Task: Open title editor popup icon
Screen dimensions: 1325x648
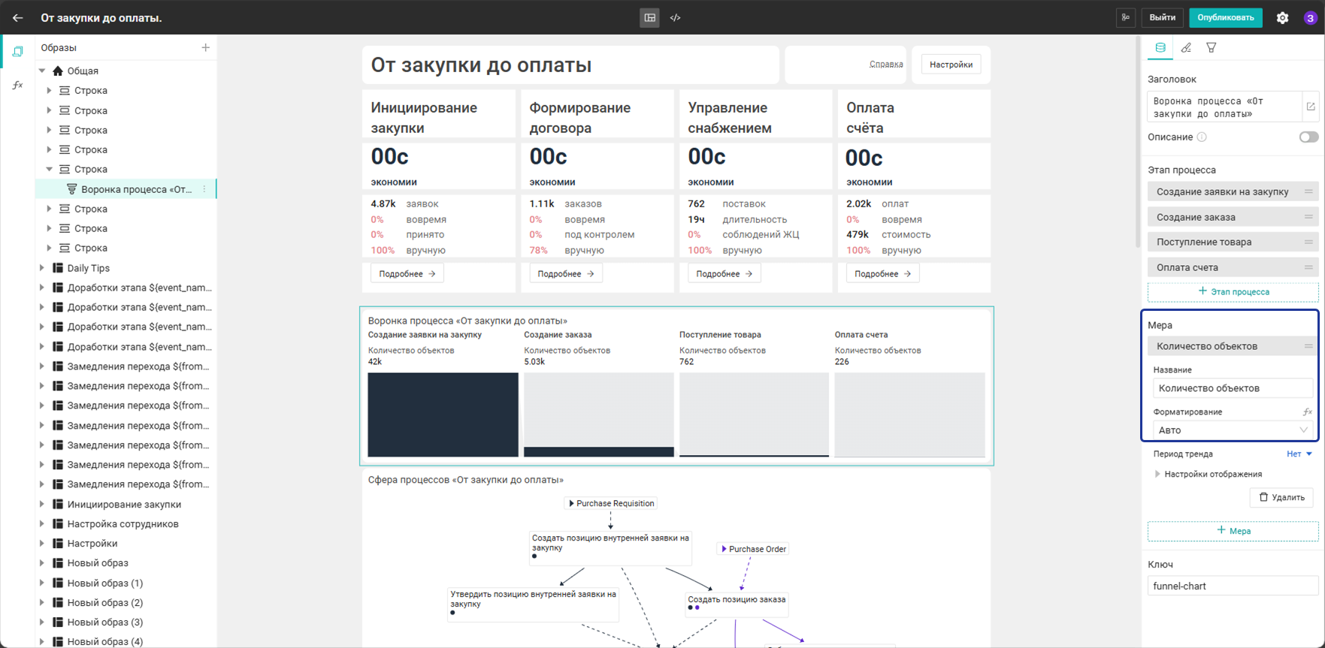Action: 1311,107
